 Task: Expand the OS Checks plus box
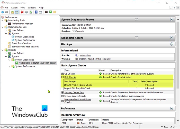tap(62, 74)
